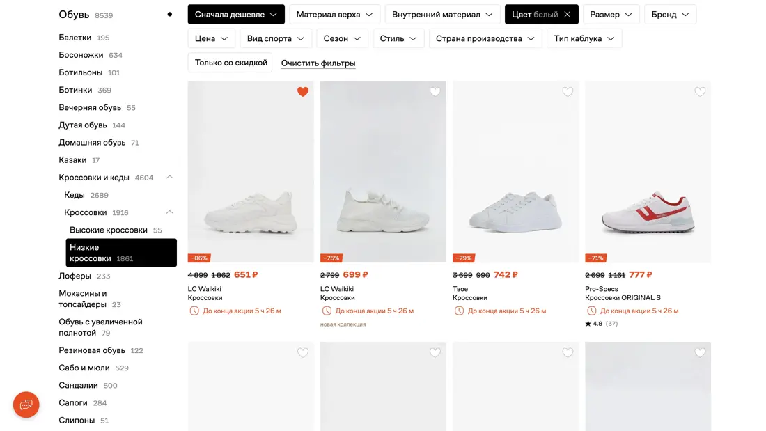Collapse the Кроссовки subcategory chevron
Image resolution: width=766 pixels, height=431 pixels.
coord(169,212)
